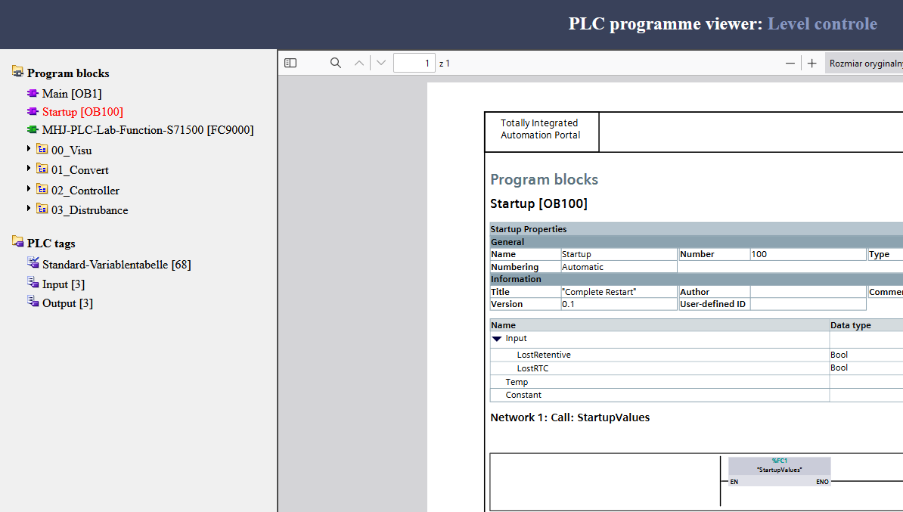Expand the 02_Controller folder arrow
This screenshot has width=903, height=512.
click(x=29, y=188)
